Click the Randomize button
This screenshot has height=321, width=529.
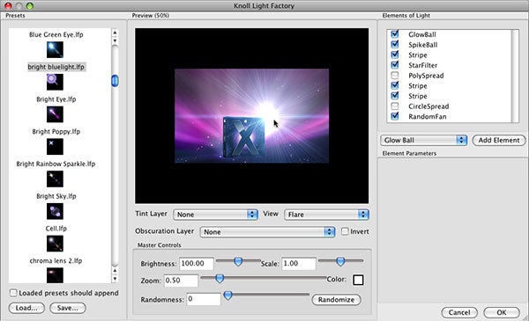point(336,300)
